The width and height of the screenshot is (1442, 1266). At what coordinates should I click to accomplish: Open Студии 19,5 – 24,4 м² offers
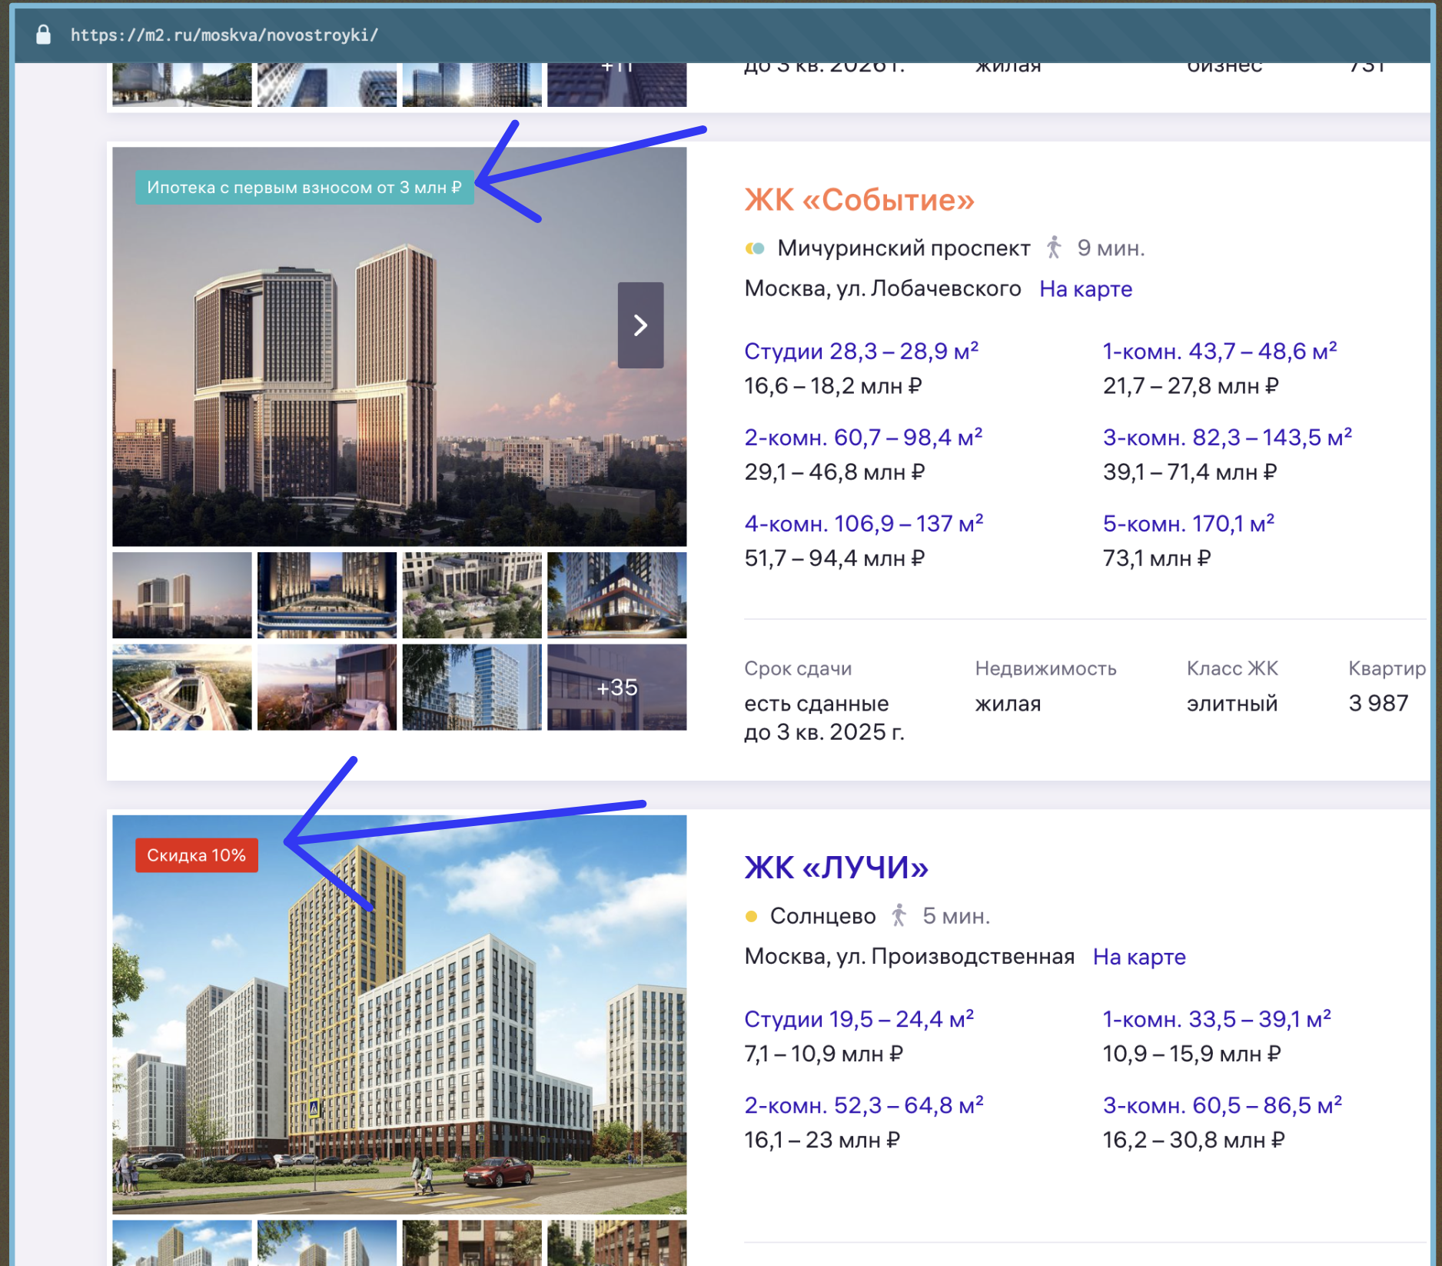click(859, 1019)
